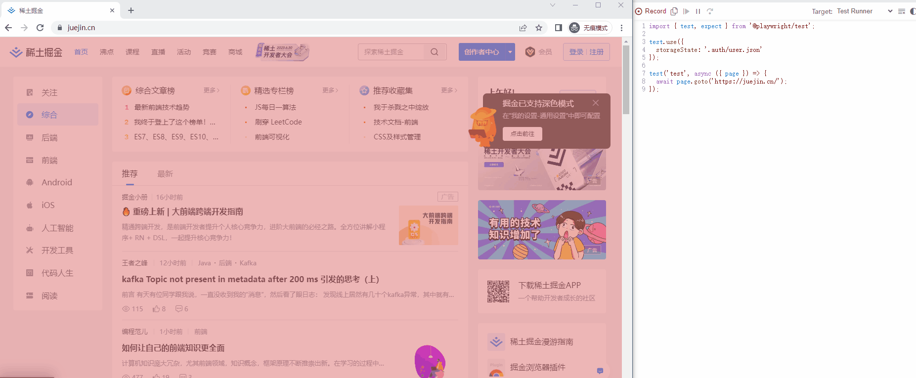This screenshot has height=378, width=916.
Task: Open the 商城 nav item
Action: [235, 52]
